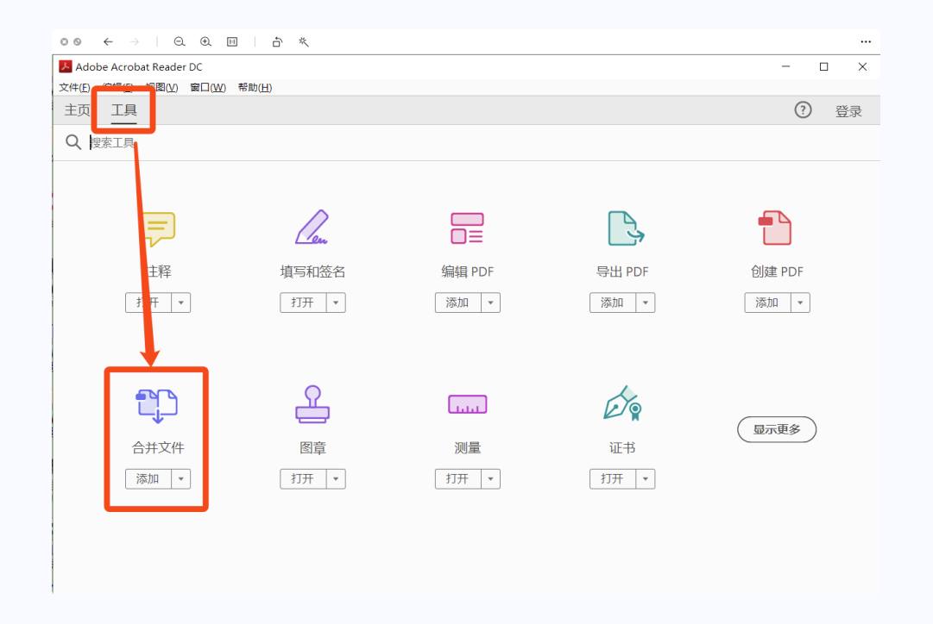The width and height of the screenshot is (933, 624).
Task: Open the 窗口(W) menu
Action: [x=207, y=87]
